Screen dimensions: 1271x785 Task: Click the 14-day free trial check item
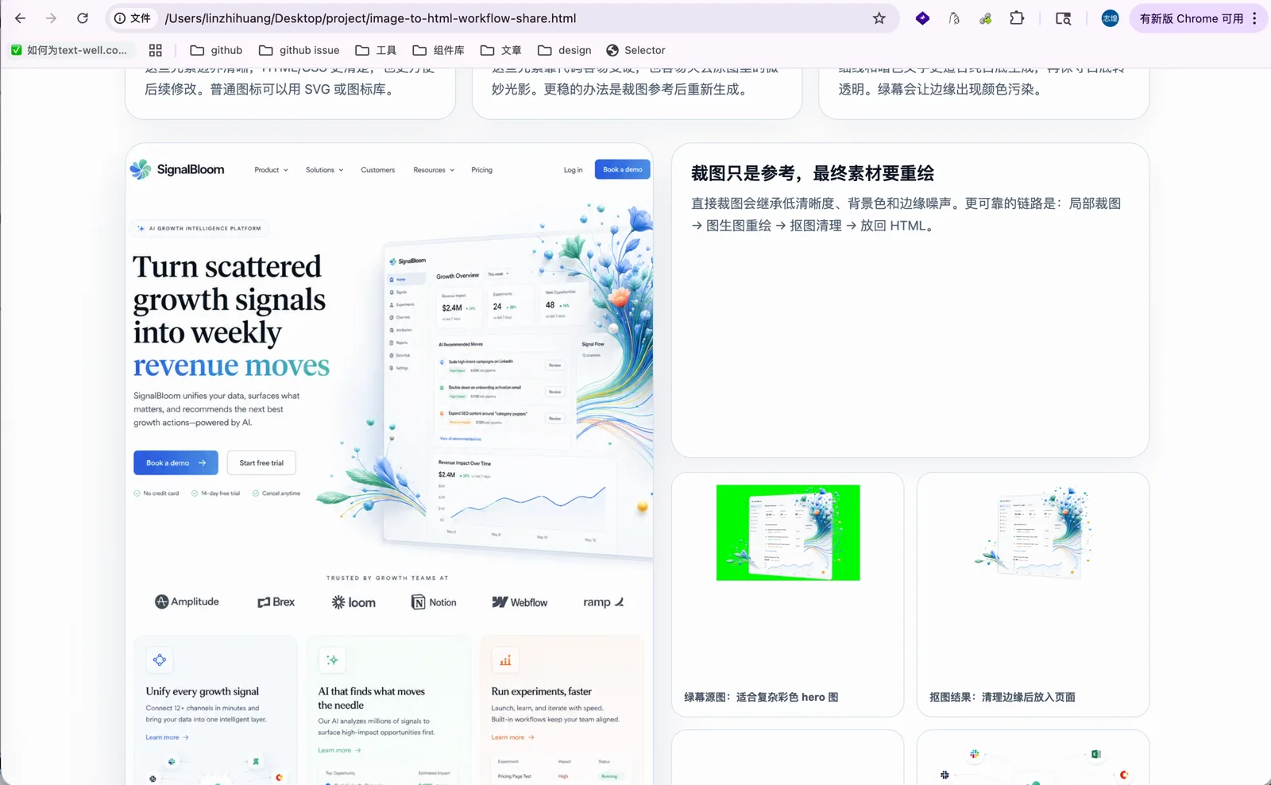coord(215,493)
